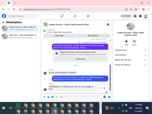Screen dimensions: 152x114
Task: Go to the Home feed icon
Action: [62, 16]
